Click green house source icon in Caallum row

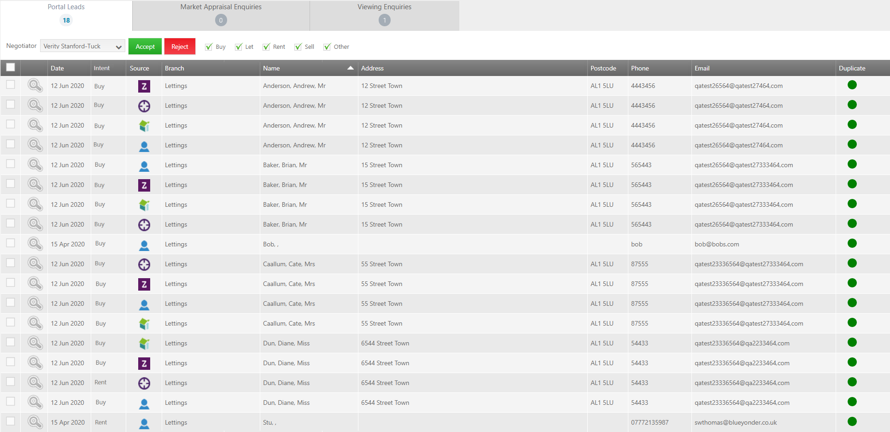point(144,324)
